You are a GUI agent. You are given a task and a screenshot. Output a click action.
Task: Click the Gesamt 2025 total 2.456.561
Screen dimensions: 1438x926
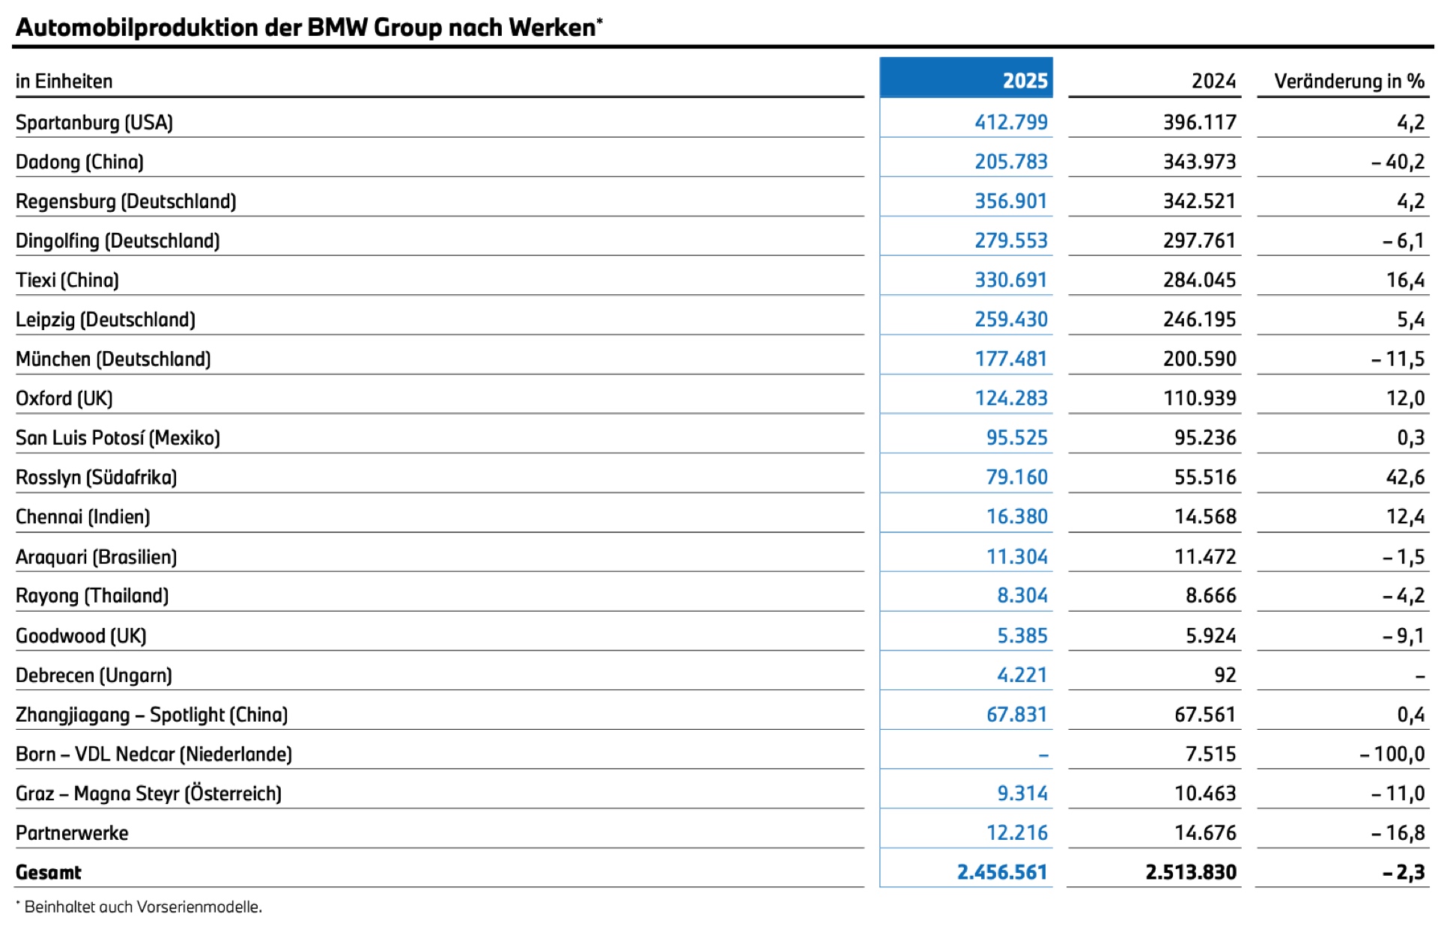pyautogui.click(x=1001, y=872)
